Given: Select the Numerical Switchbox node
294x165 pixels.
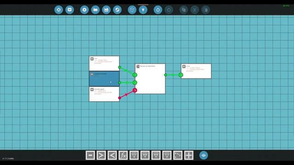Looking at the screenshot, I should coord(150,79).
